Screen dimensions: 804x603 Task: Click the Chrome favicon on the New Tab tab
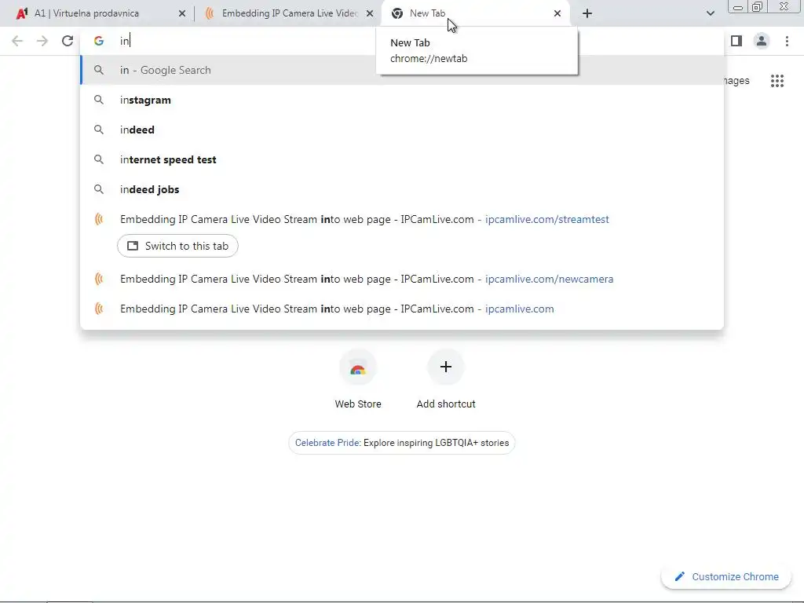tap(397, 13)
